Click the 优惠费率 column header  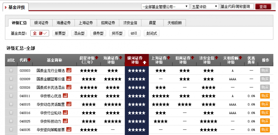tap(251, 60)
